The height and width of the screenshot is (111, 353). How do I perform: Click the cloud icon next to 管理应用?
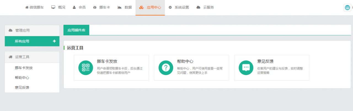(10, 30)
